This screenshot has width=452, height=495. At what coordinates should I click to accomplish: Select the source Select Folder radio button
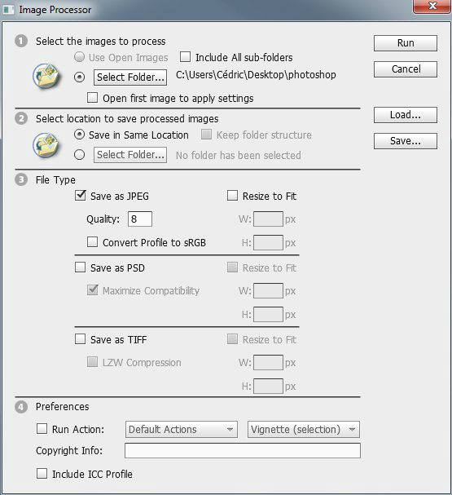79,77
